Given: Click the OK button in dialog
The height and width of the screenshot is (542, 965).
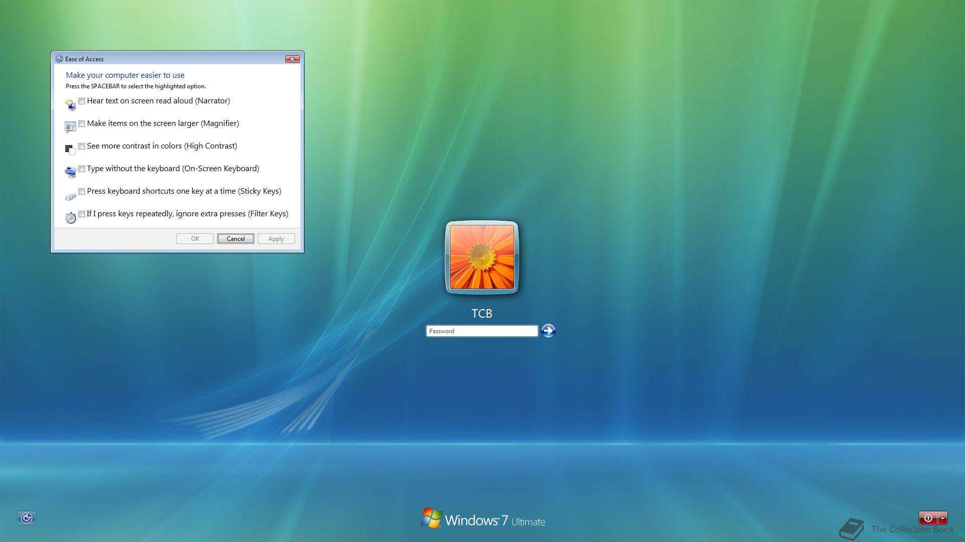Looking at the screenshot, I should (195, 239).
